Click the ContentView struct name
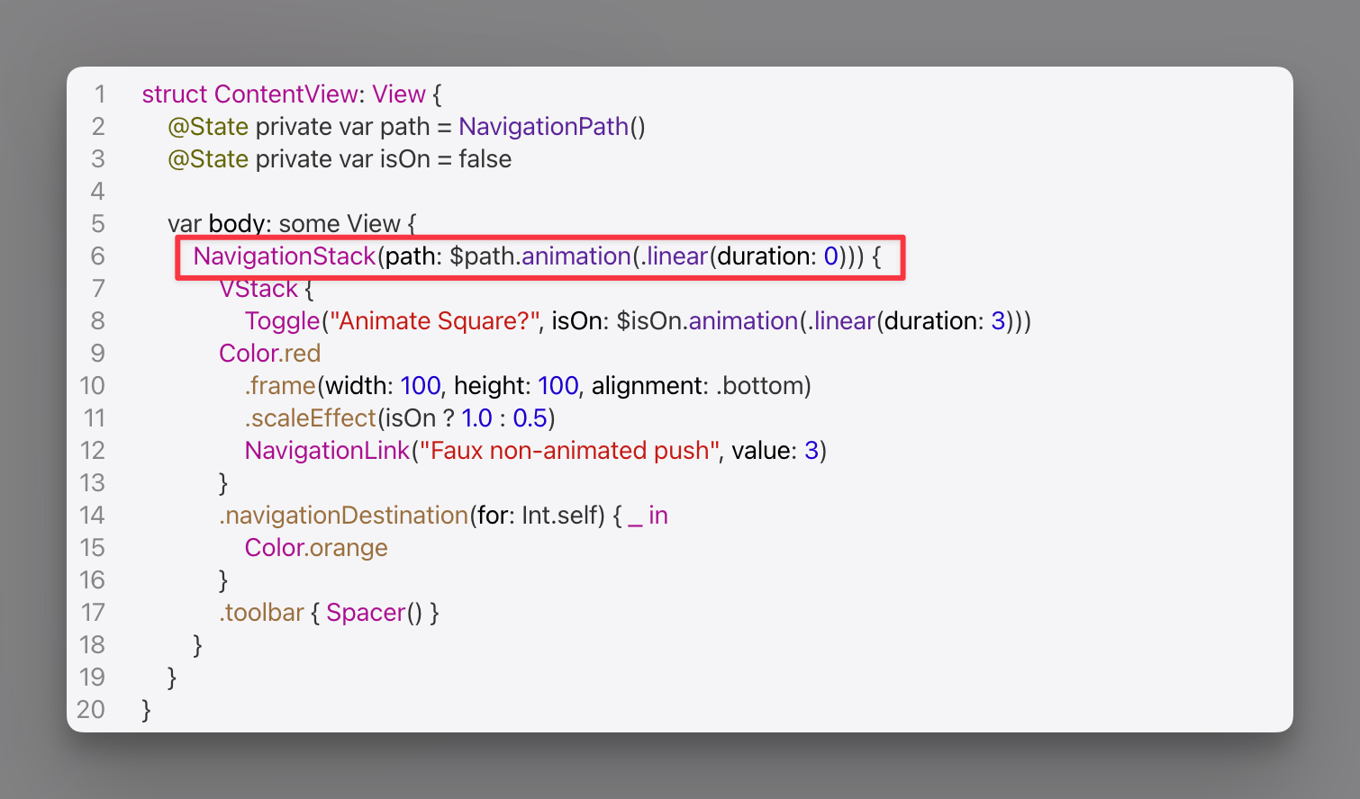 click(286, 94)
